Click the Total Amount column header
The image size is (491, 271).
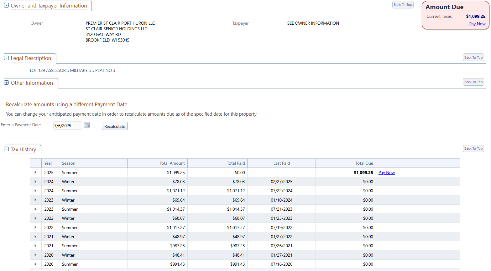pyautogui.click(x=172, y=163)
